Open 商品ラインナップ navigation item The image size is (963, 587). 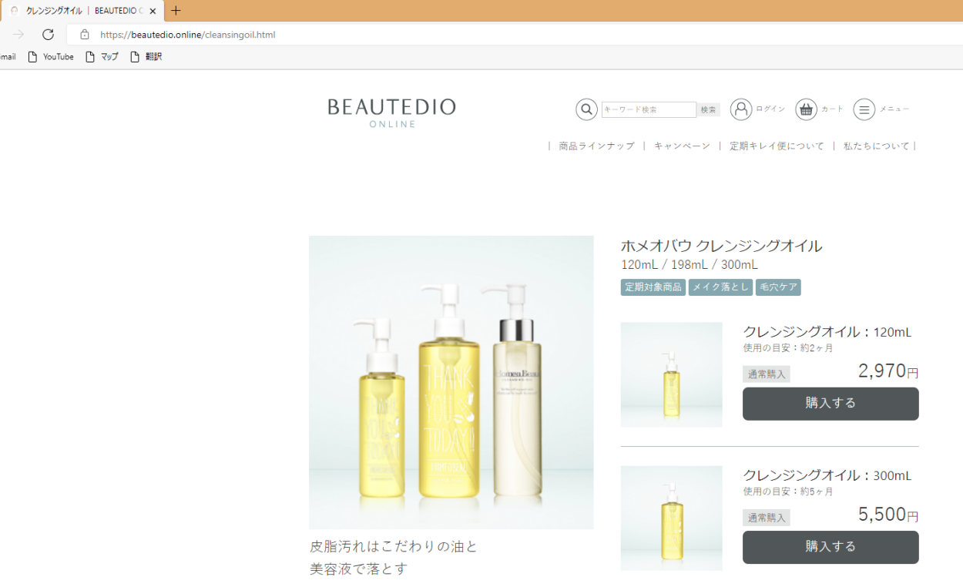597,146
